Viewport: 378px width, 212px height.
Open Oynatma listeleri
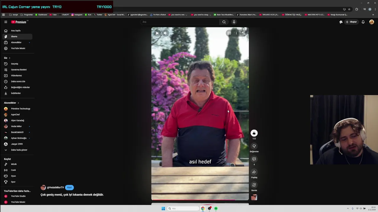tap(17, 70)
